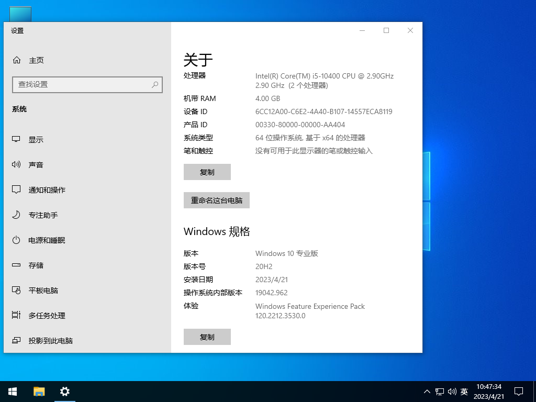Open the Action Center notification icon

point(518,391)
